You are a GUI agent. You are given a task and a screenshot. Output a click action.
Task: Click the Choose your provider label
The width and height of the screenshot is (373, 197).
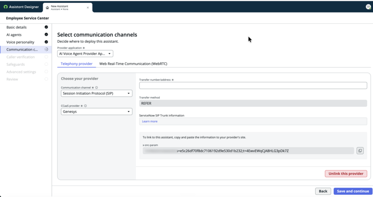(x=79, y=79)
